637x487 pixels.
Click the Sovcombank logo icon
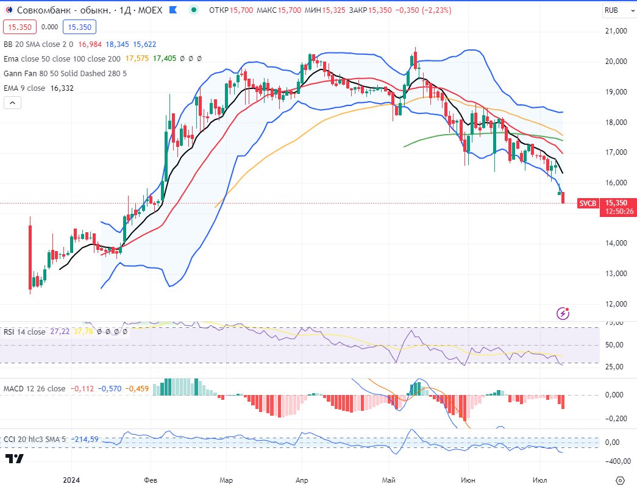pos(9,10)
